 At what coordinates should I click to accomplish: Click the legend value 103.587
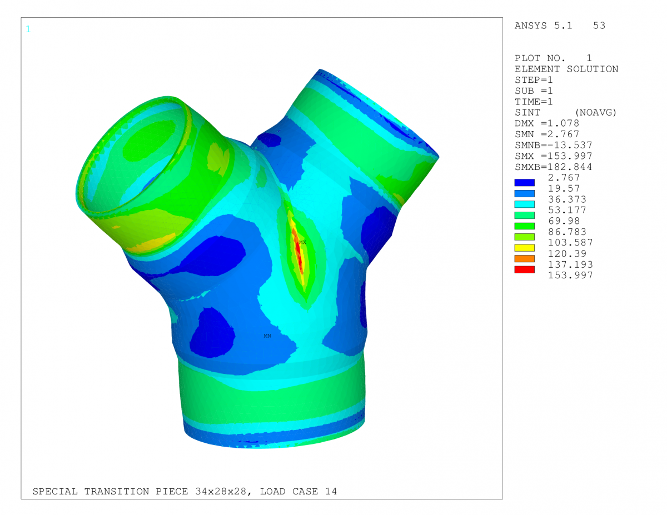point(570,243)
